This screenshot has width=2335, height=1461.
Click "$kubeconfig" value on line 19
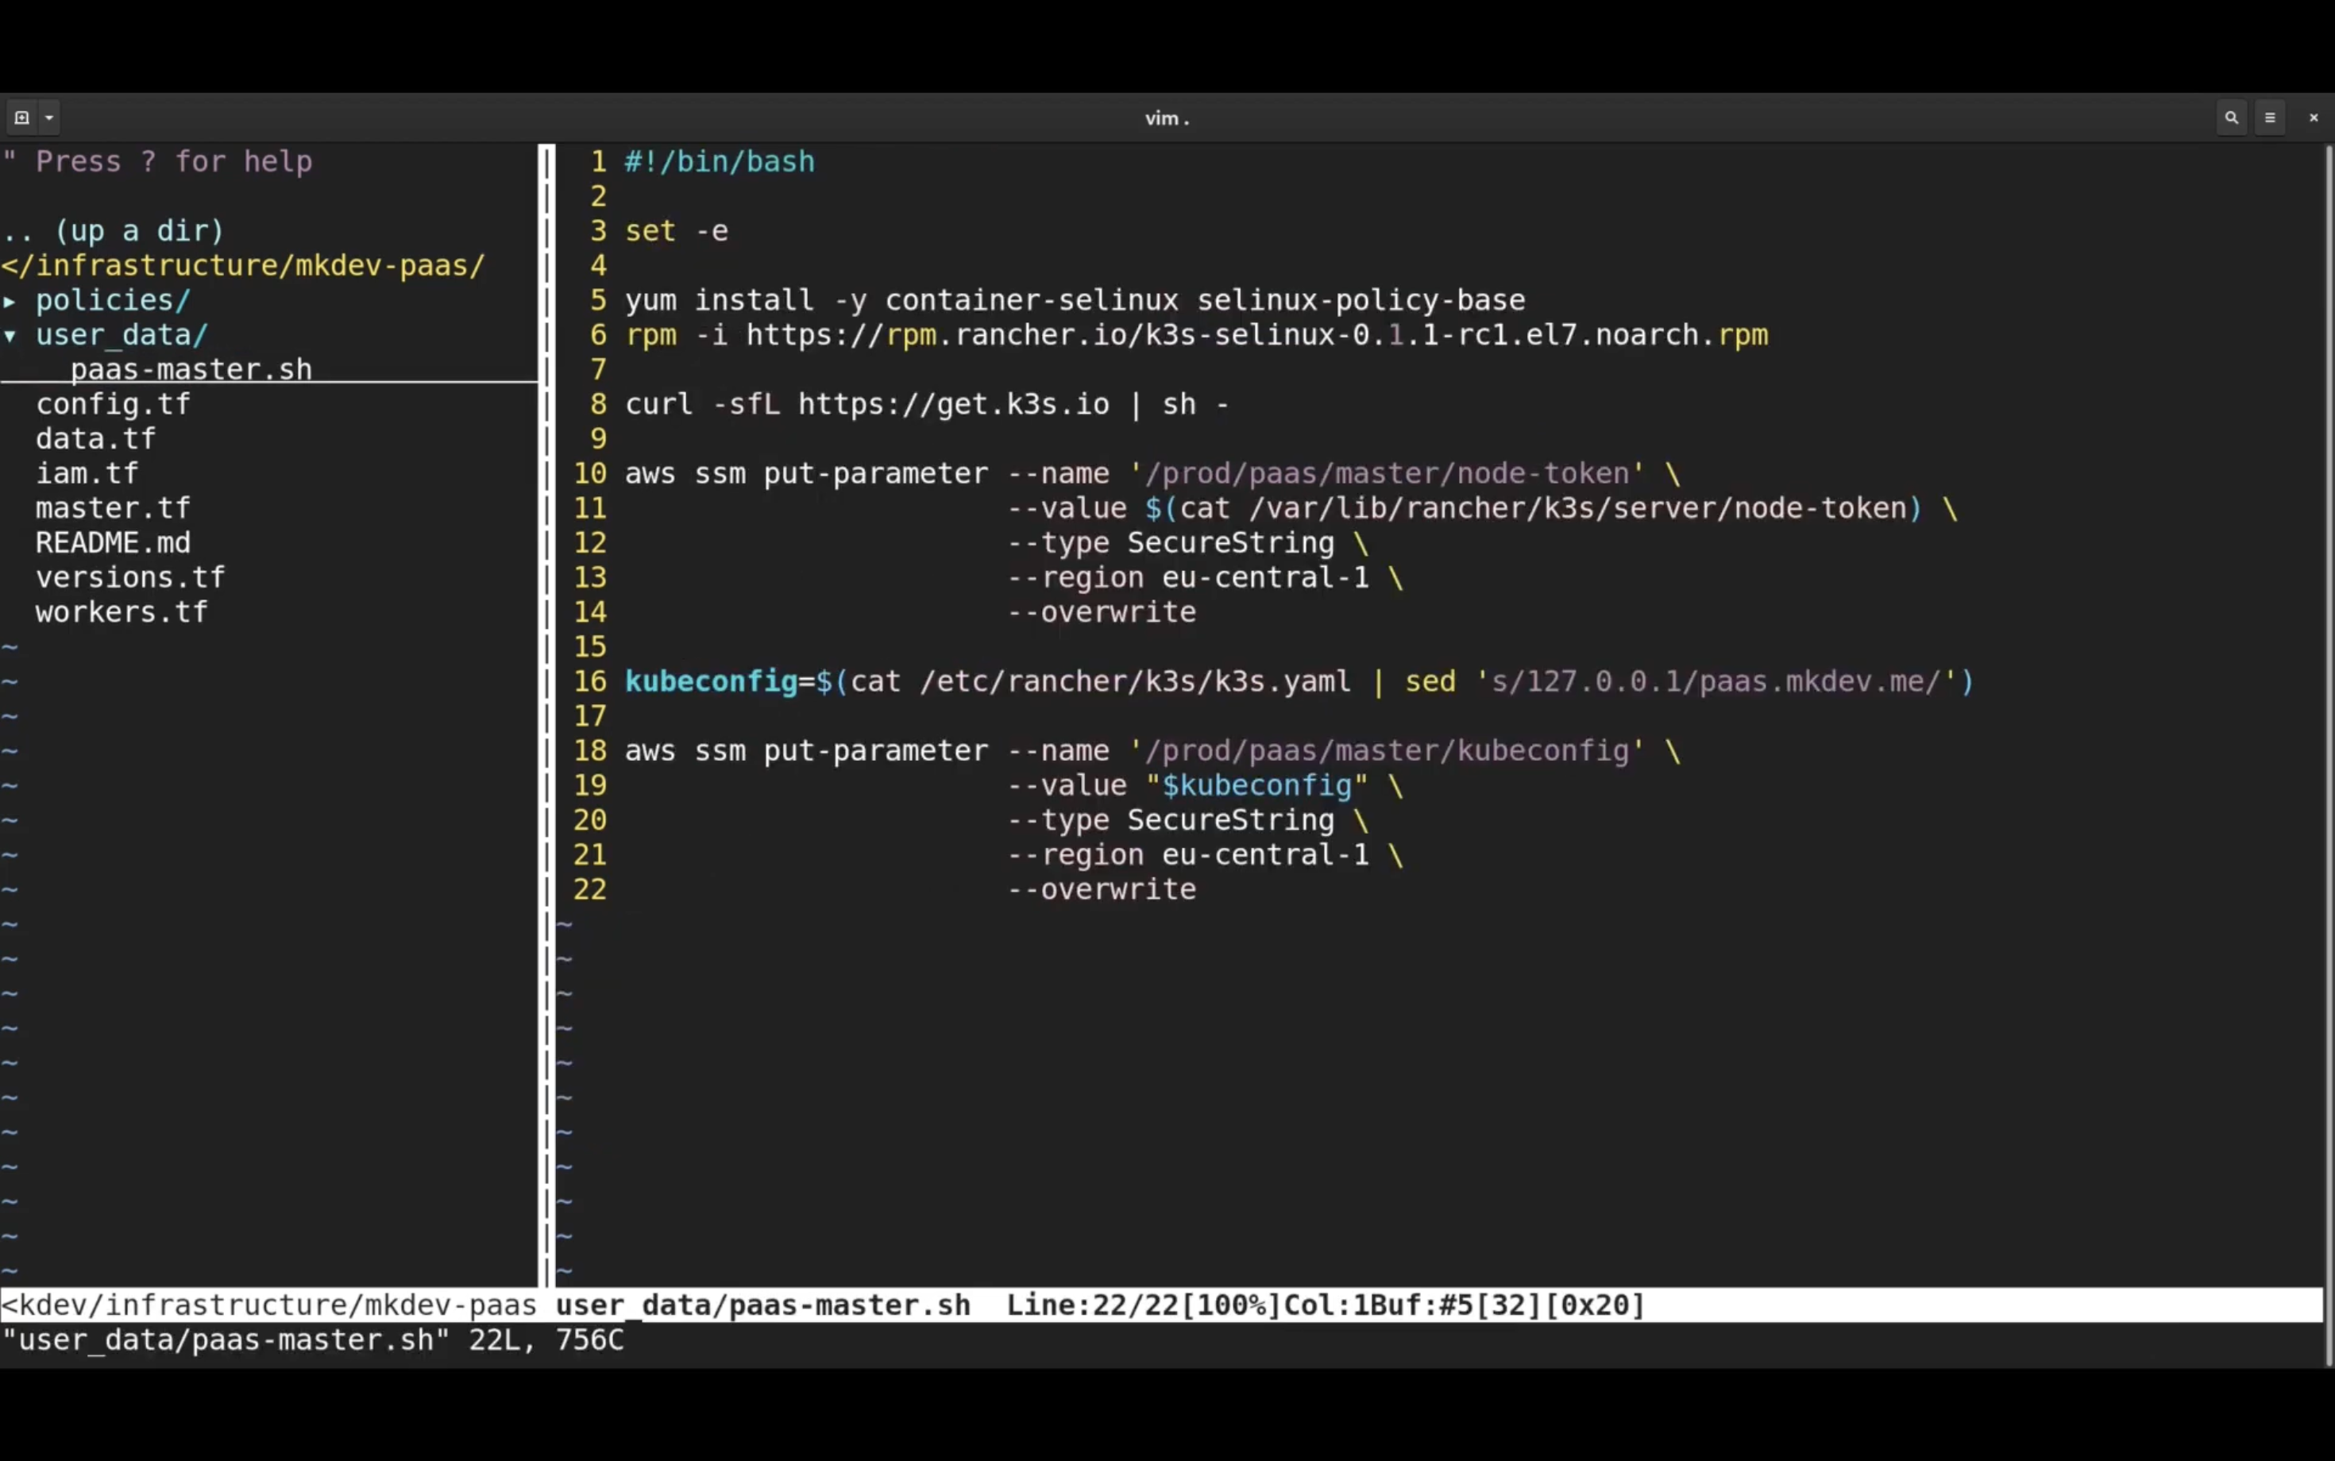point(1256,787)
